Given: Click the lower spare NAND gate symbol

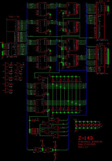Looking at the screenshot, I should (x=19, y=78).
